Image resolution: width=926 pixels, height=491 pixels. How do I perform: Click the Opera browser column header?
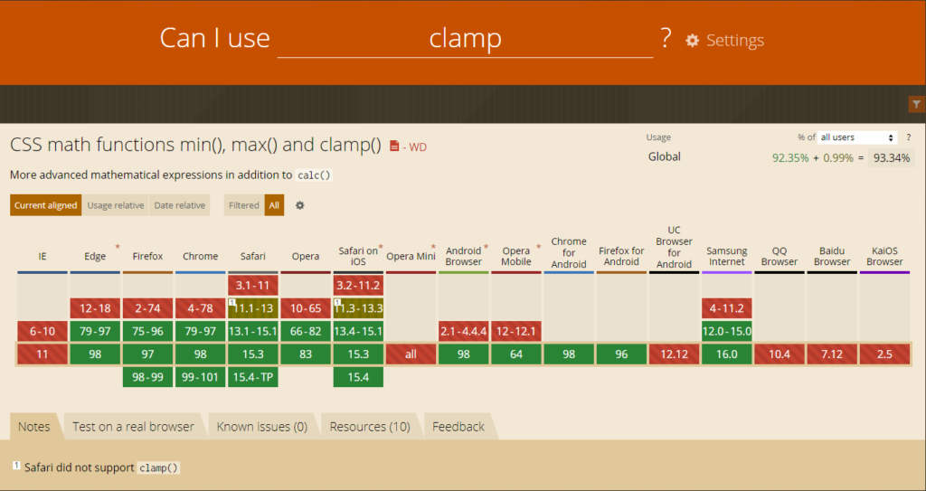coord(306,257)
